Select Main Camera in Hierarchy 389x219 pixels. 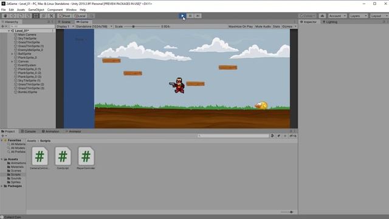tap(27, 35)
